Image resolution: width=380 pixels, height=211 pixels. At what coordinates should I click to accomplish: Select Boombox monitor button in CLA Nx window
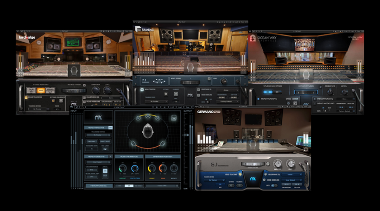51,90
